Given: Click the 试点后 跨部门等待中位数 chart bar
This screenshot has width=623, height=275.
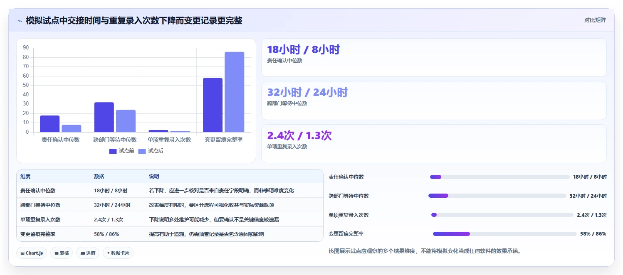Looking at the screenshot, I should point(126,121).
